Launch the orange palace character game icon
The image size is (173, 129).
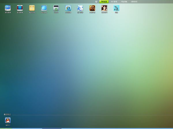tap(92, 8)
